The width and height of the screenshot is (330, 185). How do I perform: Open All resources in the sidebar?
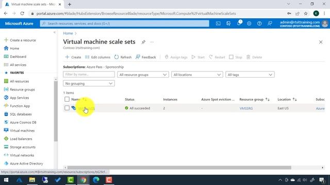[x=16, y=81]
